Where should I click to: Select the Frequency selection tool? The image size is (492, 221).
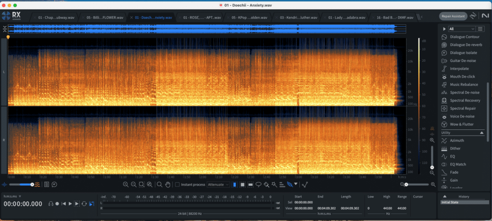[251, 185]
